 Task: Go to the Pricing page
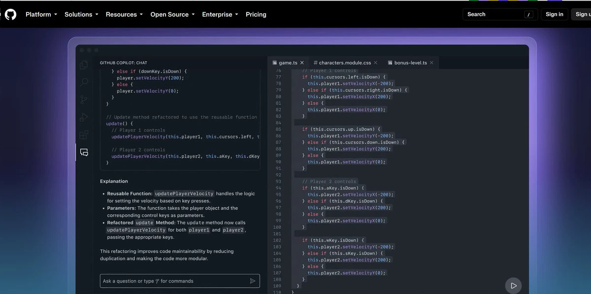[256, 14]
